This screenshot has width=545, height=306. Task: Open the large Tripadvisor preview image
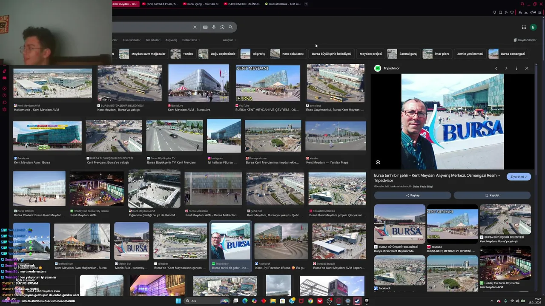point(452,122)
